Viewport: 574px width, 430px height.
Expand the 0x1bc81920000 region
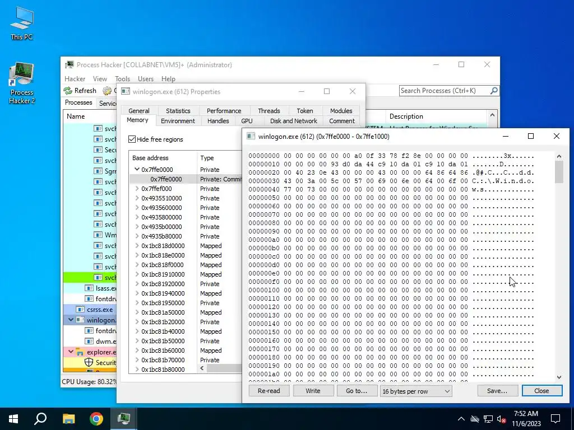coord(137,284)
